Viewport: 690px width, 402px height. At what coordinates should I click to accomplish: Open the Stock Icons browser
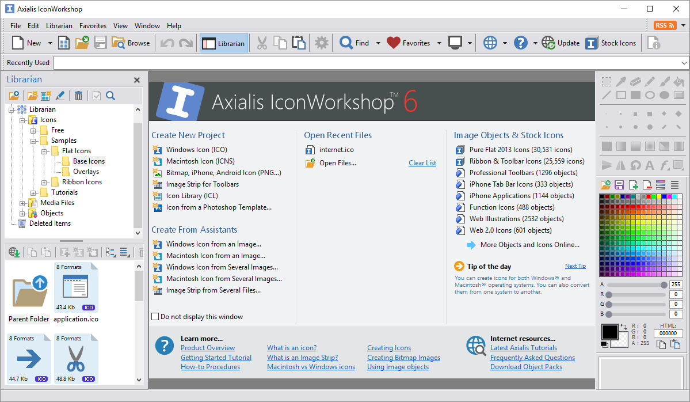point(611,43)
